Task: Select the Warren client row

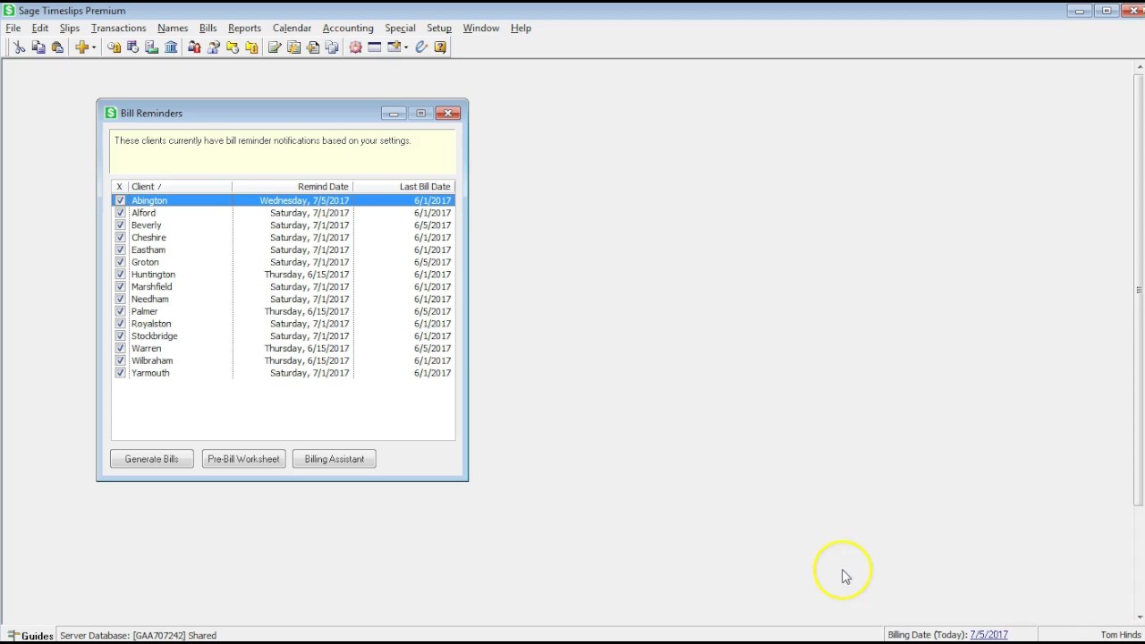Action: tap(283, 349)
